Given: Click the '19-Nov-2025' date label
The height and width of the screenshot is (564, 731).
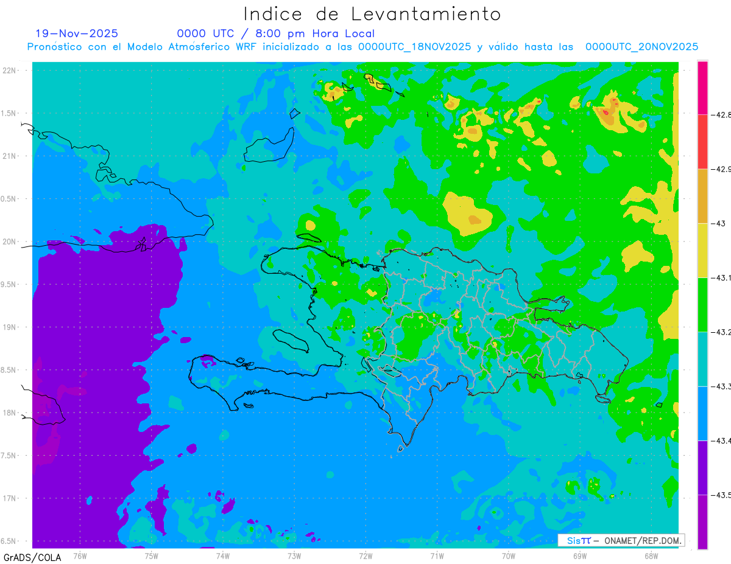Looking at the screenshot, I should pyautogui.click(x=77, y=33).
